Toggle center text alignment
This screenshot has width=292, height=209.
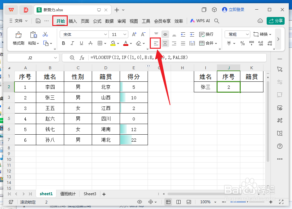[x=165, y=43]
